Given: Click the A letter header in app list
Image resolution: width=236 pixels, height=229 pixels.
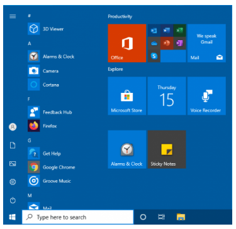Looking at the screenshot, I should [30, 43].
